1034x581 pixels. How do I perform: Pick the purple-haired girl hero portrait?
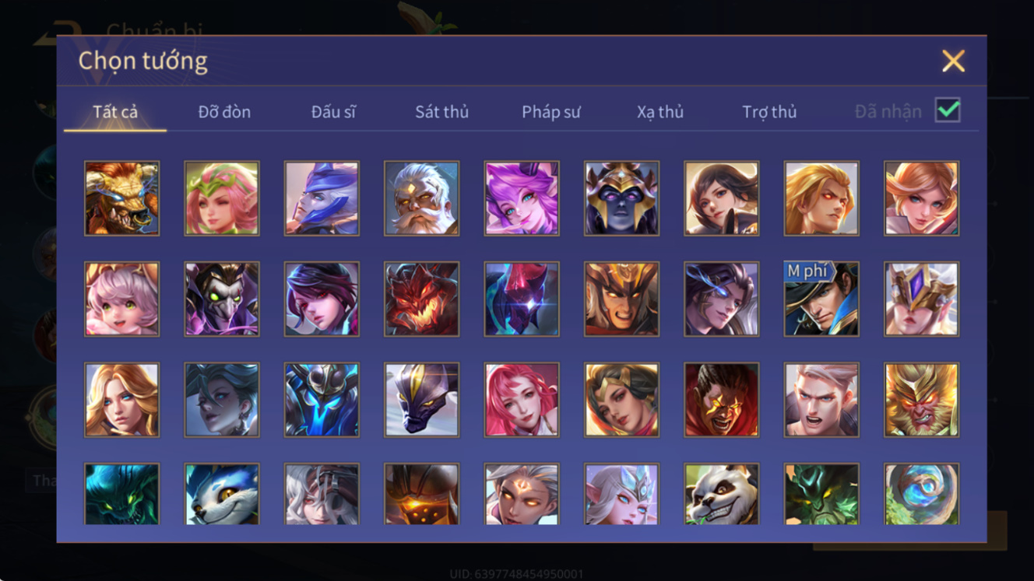(522, 198)
